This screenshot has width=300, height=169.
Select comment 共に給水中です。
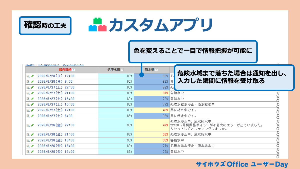coord(183,110)
